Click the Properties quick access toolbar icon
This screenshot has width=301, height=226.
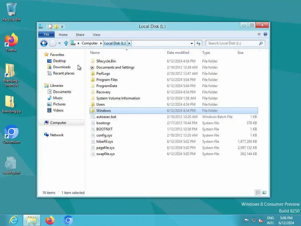50,26
